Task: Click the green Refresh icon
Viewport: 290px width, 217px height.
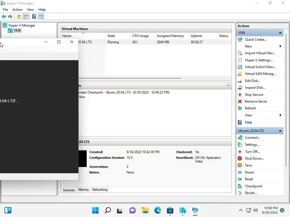Action: click(240, 108)
